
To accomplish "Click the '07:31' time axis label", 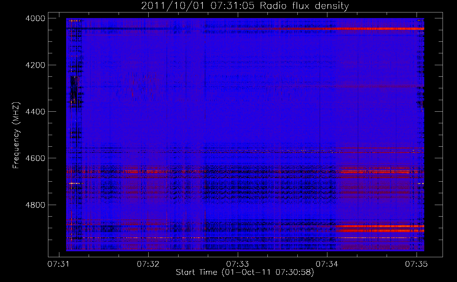I will [59, 264].
